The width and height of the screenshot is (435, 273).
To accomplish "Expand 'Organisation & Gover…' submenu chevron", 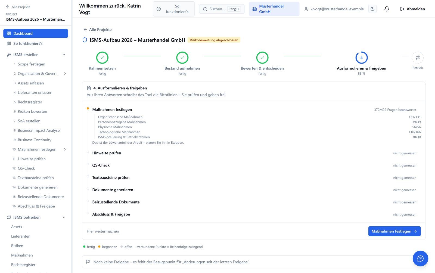I will tap(65, 74).
